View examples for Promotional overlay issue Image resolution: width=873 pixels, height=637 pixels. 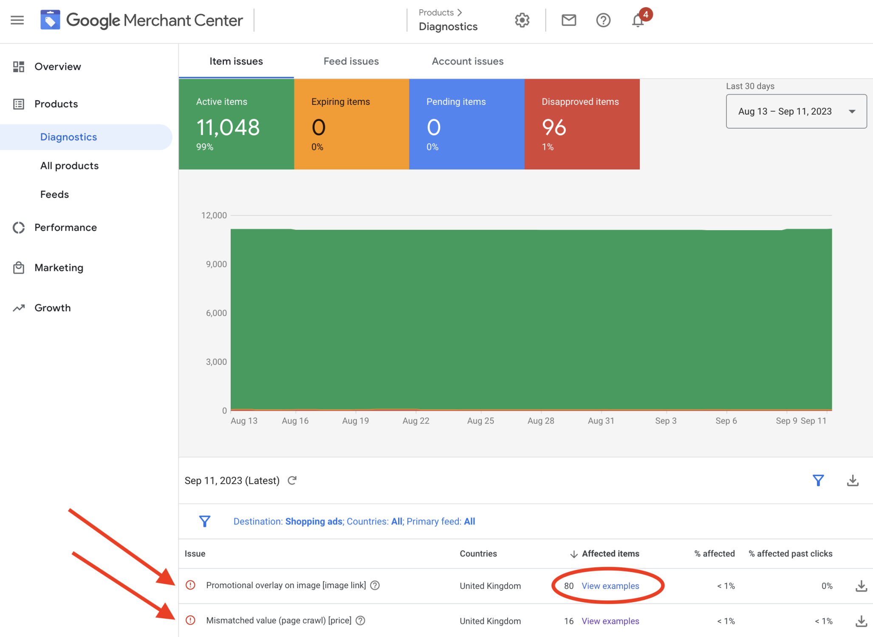pyautogui.click(x=610, y=586)
